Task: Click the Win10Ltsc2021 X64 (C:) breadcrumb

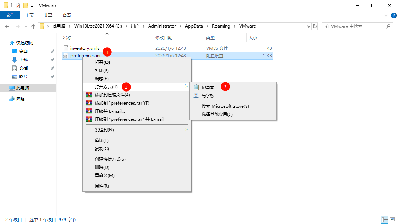Action: pos(98,26)
